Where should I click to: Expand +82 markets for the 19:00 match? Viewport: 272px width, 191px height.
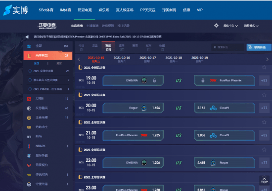pyautogui.click(x=264, y=80)
